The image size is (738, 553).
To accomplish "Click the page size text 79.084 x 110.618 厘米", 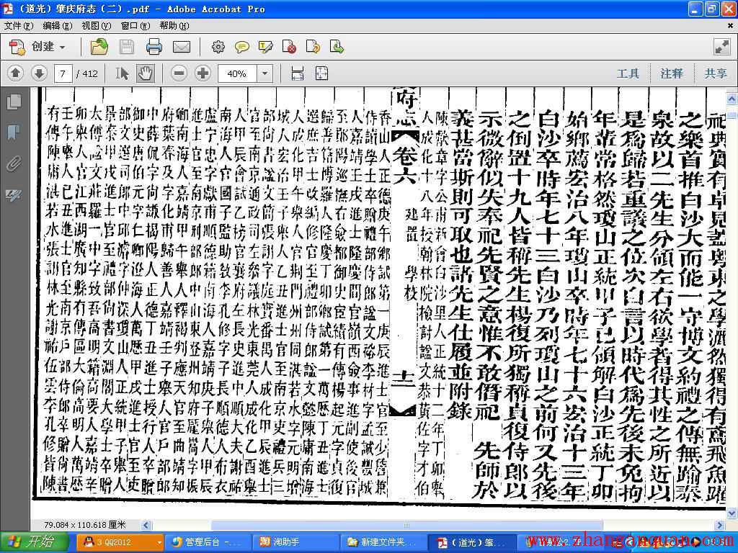I will 85,525.
